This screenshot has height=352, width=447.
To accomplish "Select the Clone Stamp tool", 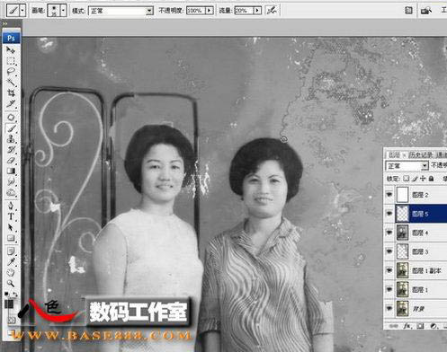I will (11, 138).
